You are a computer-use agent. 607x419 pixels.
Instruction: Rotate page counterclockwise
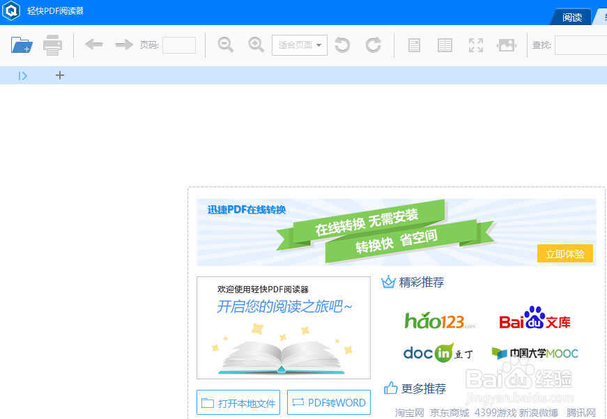coord(342,45)
